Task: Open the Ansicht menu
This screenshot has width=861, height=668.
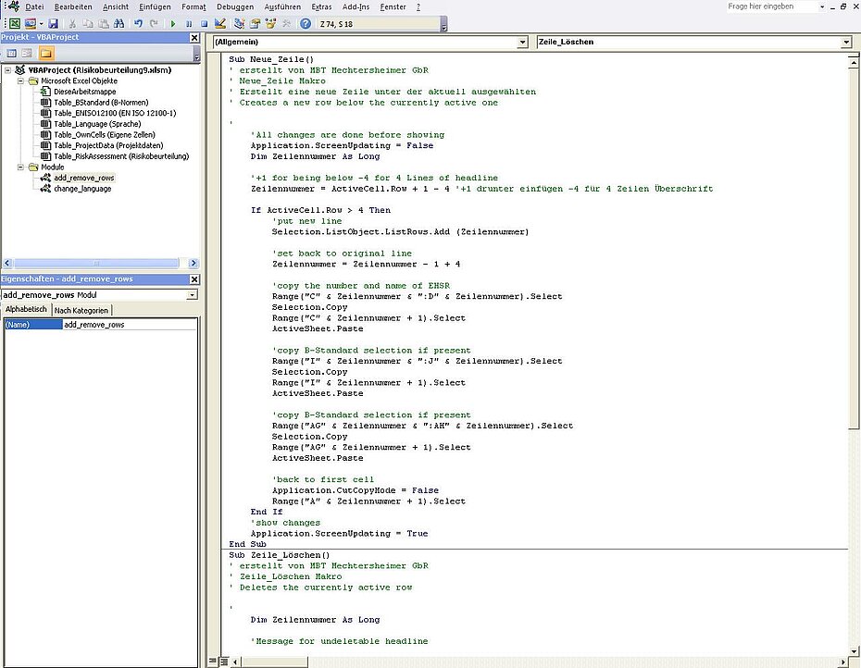Action: (x=116, y=6)
